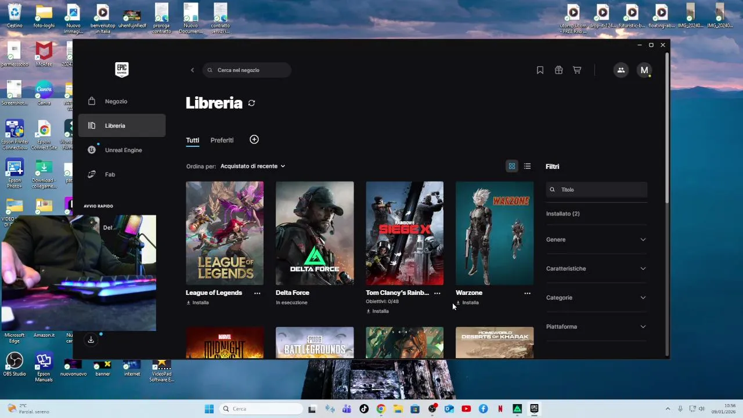
Task: Open Google Chrome from the taskbar
Action: [x=381, y=409]
